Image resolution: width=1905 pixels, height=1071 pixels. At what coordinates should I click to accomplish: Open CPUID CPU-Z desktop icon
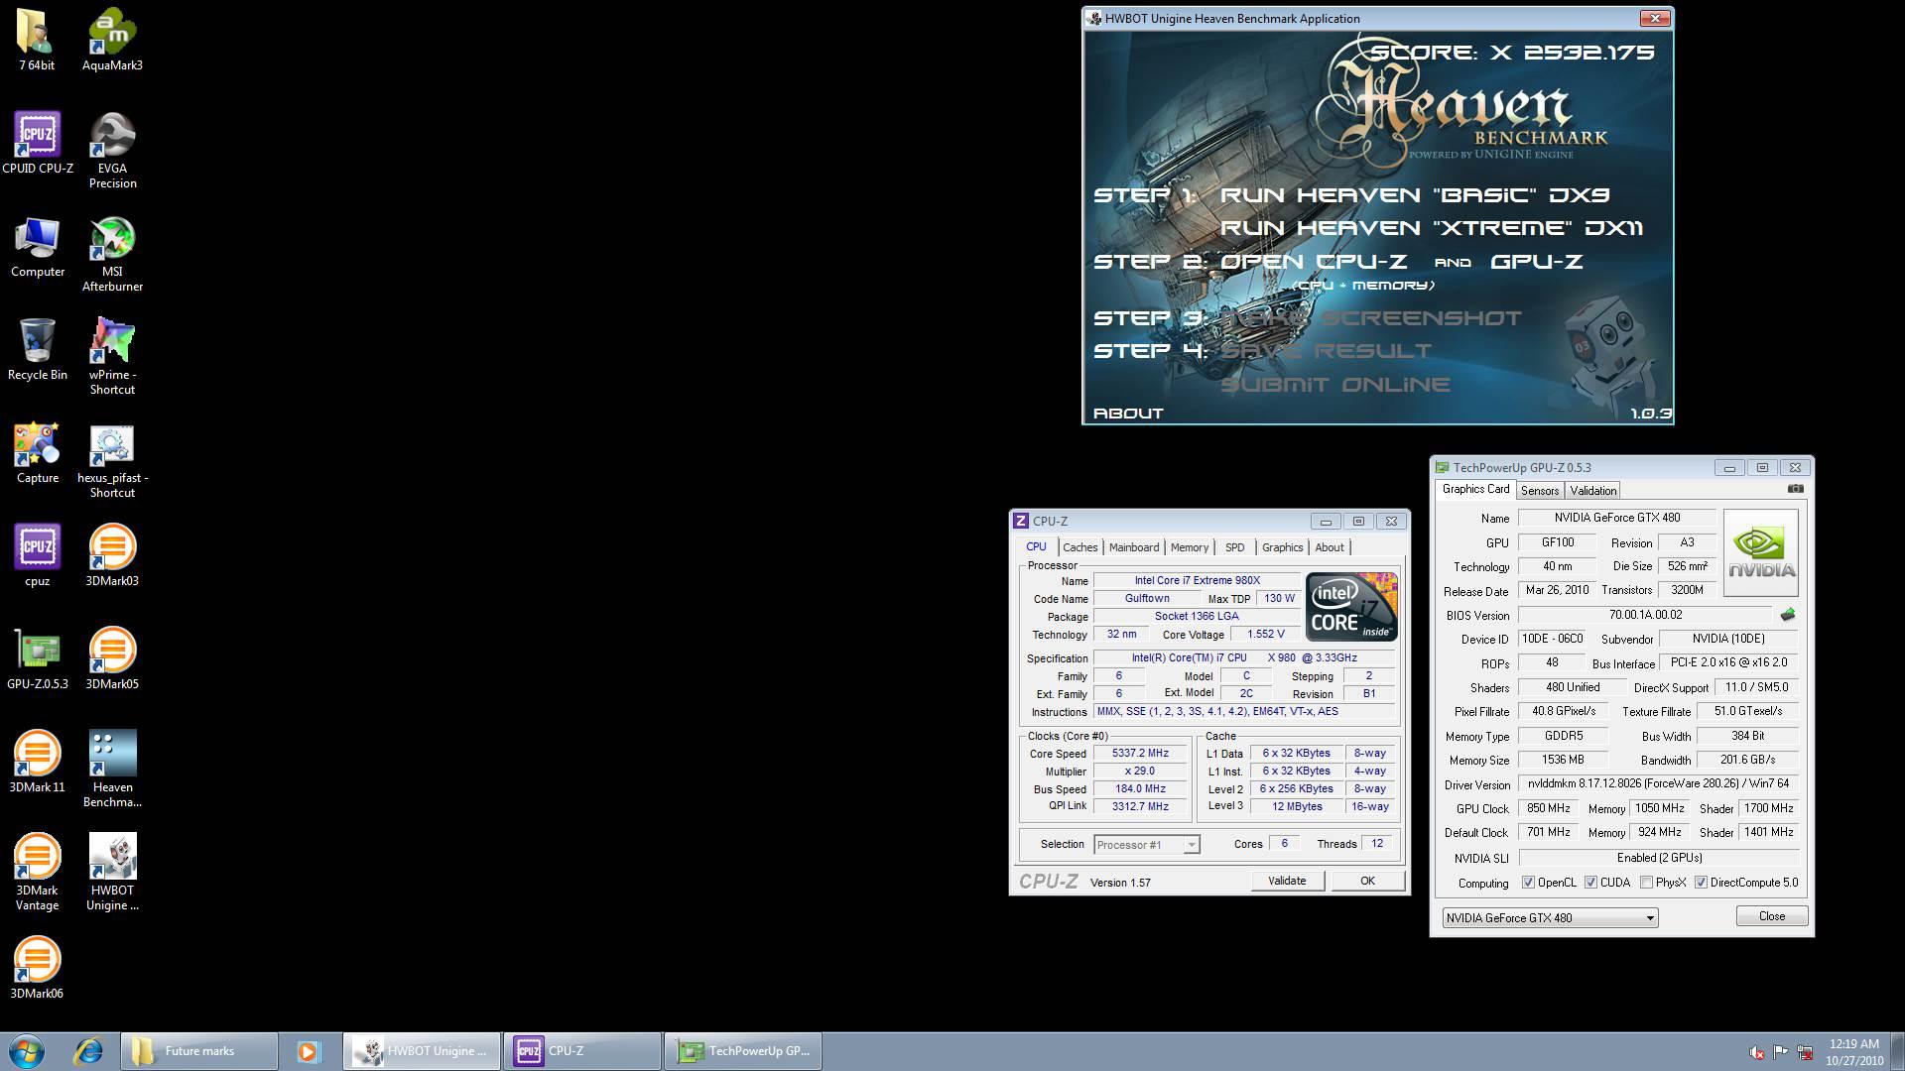point(37,143)
